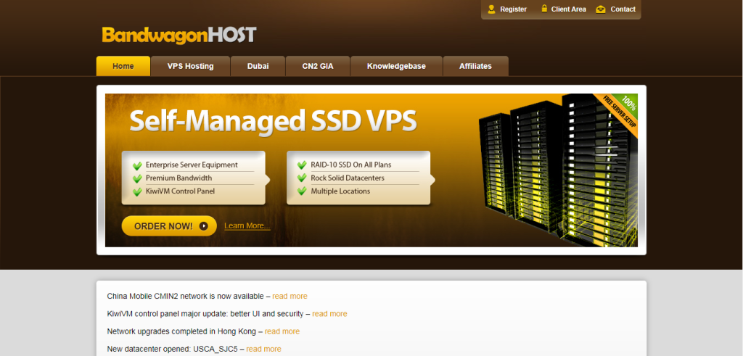Click the checkmark beside Enterprise Server Equipment
Screen dimensions: 743x356
pos(137,166)
